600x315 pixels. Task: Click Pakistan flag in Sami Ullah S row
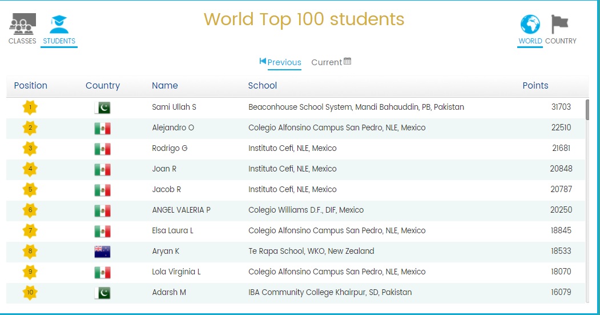tap(103, 107)
